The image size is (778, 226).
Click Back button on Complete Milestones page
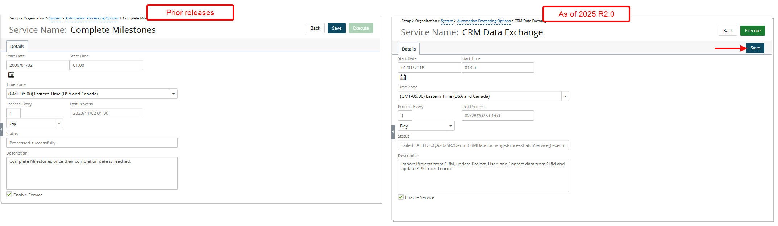[x=315, y=28]
